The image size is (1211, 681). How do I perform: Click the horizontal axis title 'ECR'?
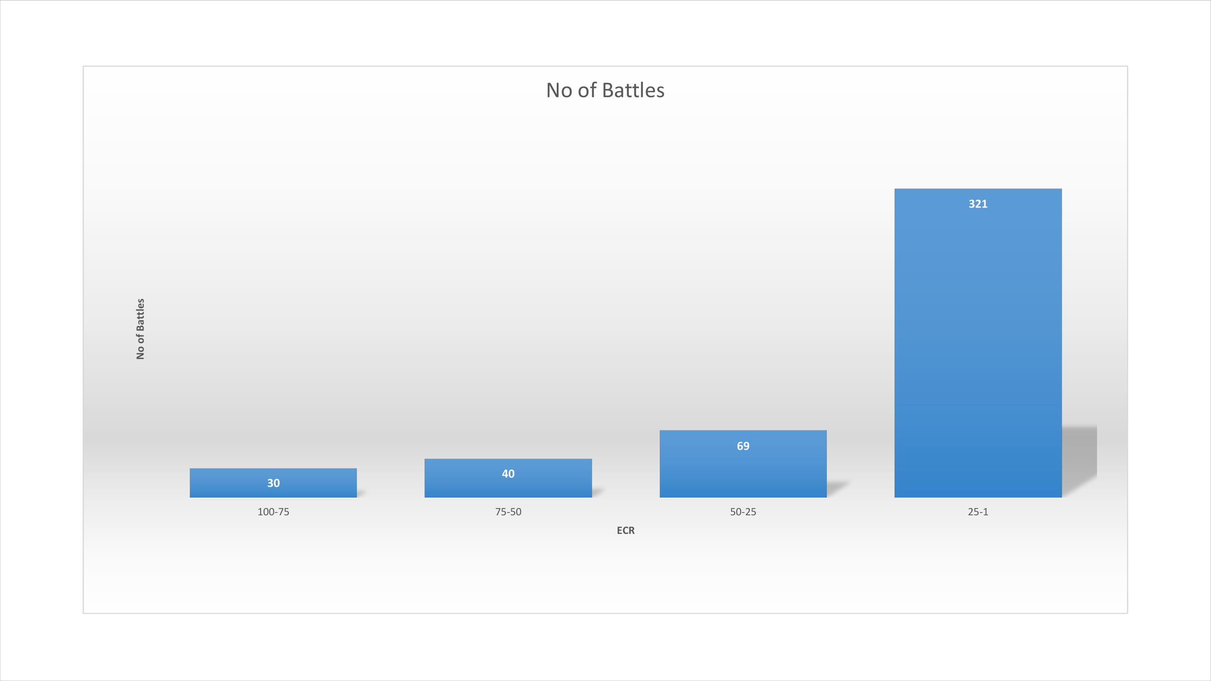[x=626, y=530]
